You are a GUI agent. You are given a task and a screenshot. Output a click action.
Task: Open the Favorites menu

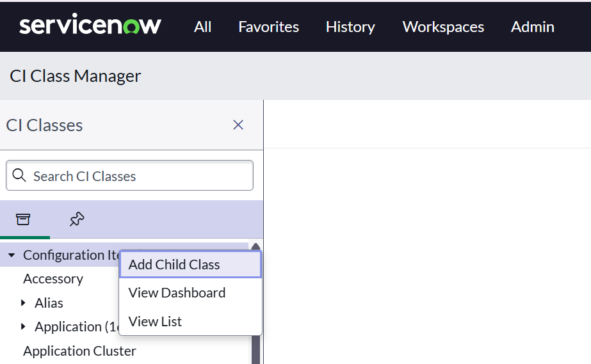(x=268, y=27)
